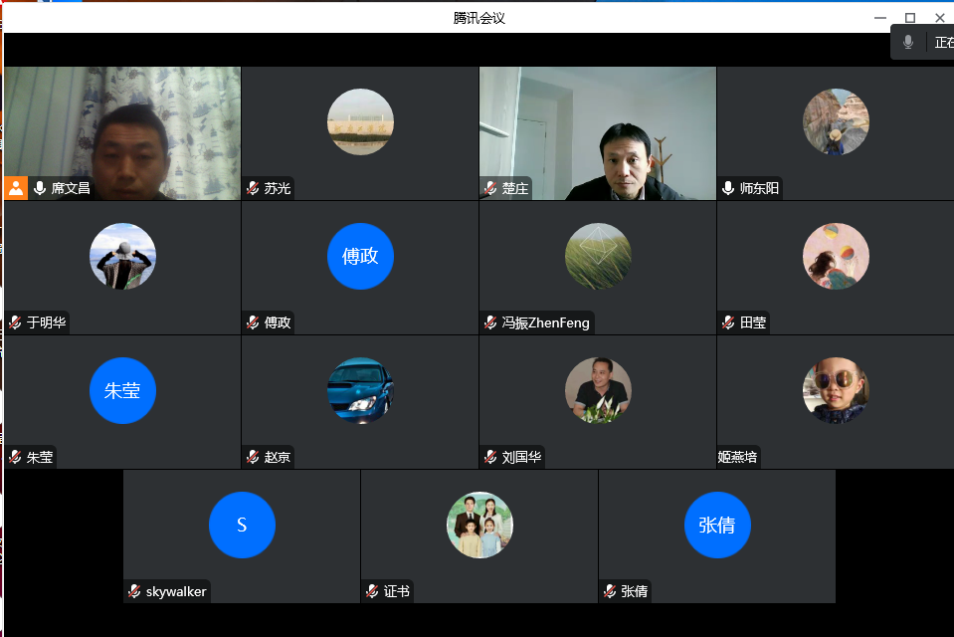Click the microphone icon next to 席文昌

tap(40, 188)
